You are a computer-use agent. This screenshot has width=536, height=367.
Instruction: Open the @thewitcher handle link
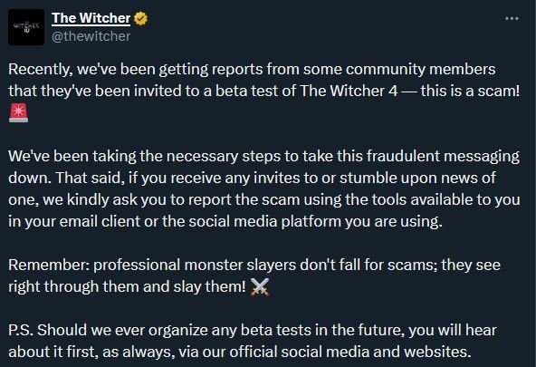pos(91,36)
